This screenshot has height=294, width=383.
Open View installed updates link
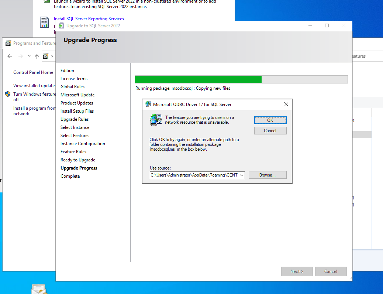click(x=34, y=86)
